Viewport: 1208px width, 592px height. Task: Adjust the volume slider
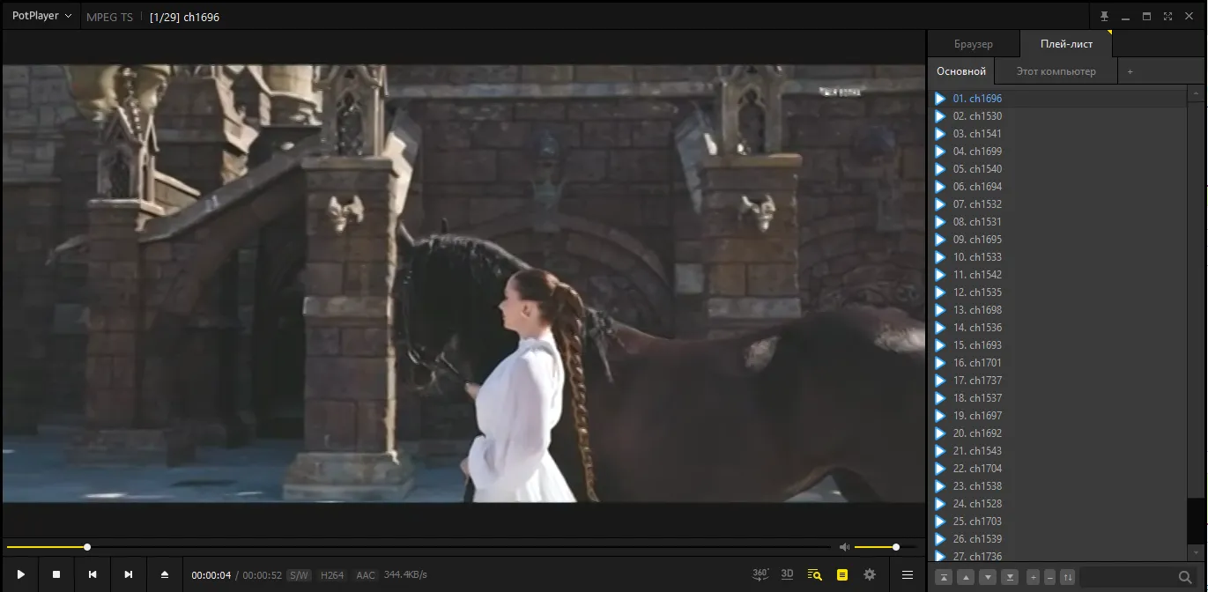(x=886, y=547)
